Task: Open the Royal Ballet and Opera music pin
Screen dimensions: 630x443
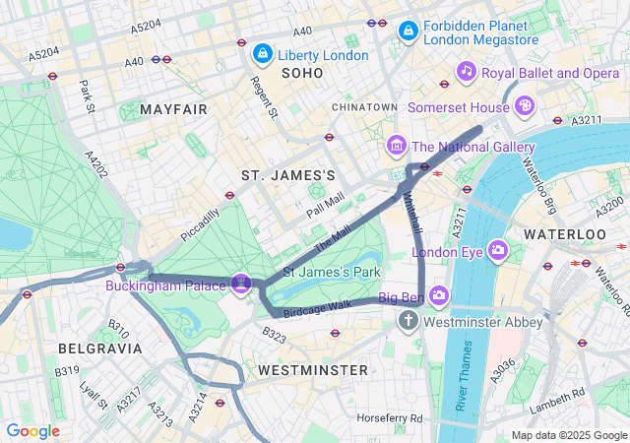Action: [466, 73]
